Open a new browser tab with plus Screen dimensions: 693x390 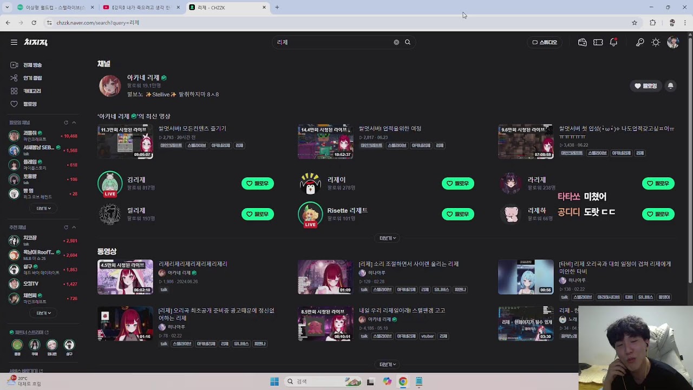pyautogui.click(x=277, y=8)
